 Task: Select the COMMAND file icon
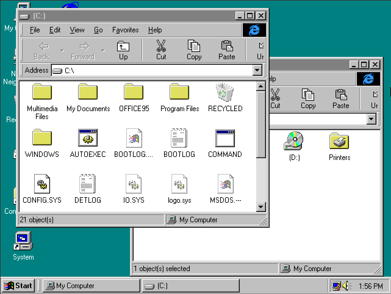pyautogui.click(x=225, y=138)
